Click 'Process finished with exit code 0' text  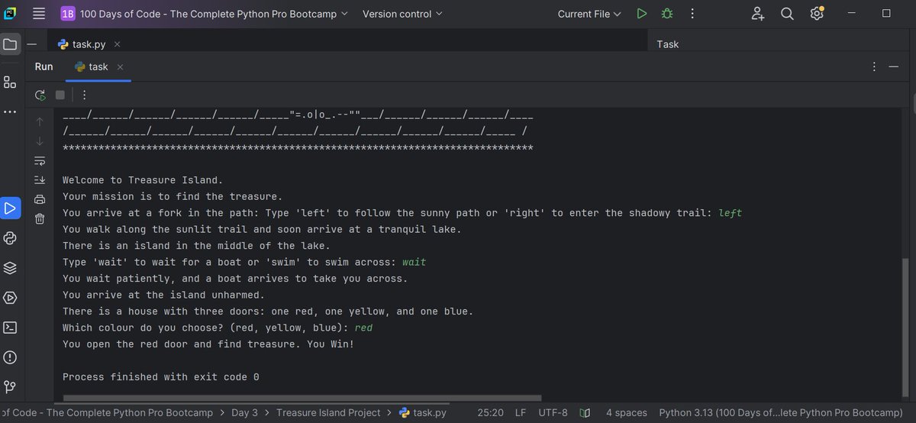coord(161,377)
